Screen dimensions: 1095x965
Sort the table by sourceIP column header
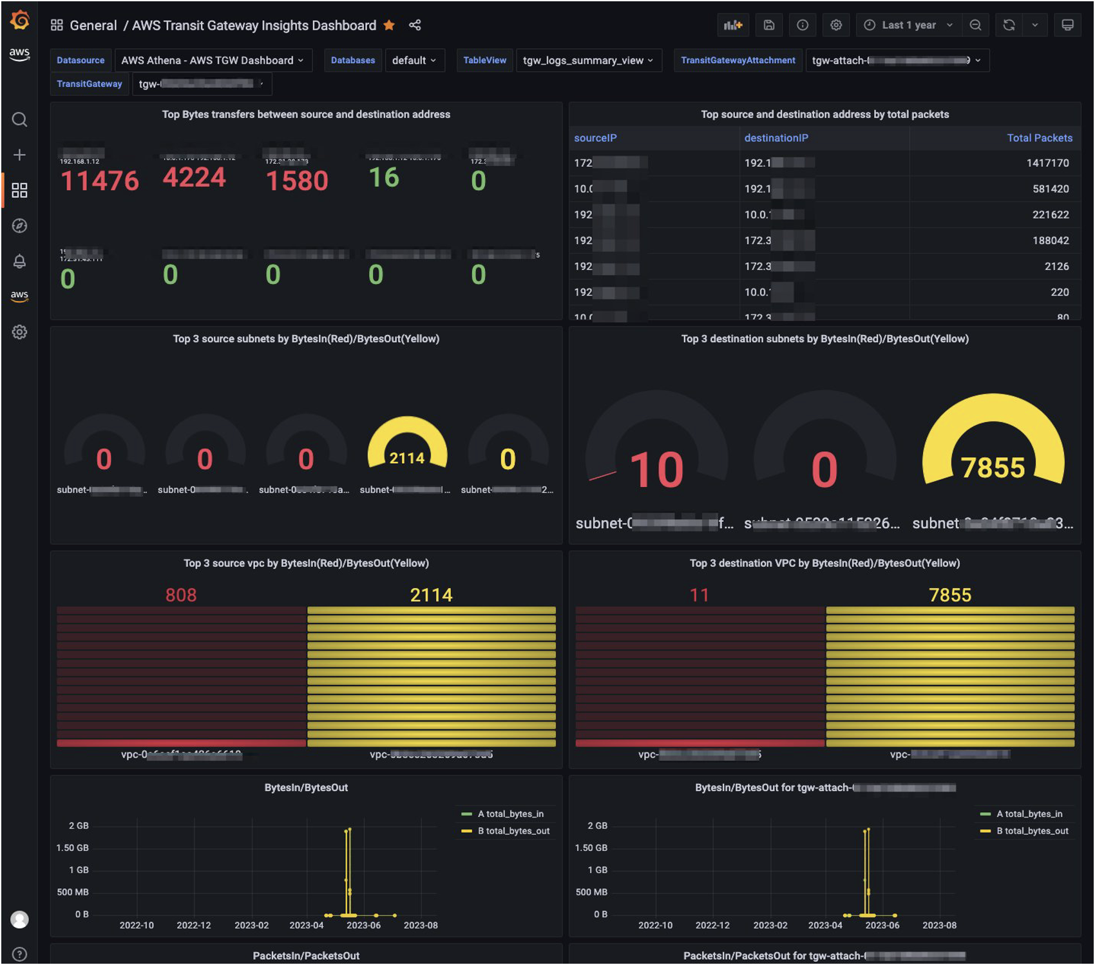[x=594, y=138]
